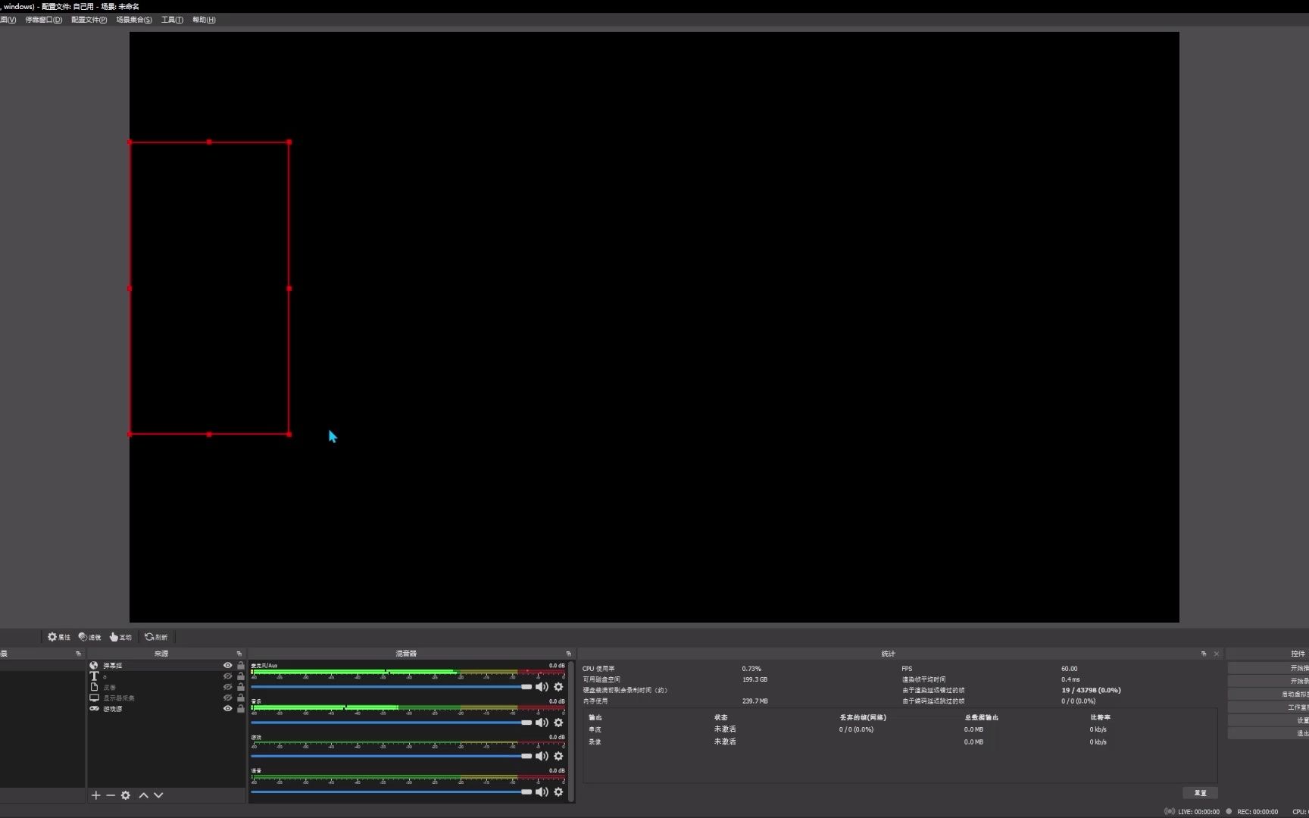Screen dimensions: 1309x818
Task: Open the 停靠窗口(D) menu
Action: tap(44, 20)
